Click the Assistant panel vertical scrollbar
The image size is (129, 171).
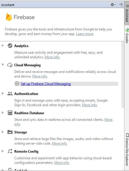[x=123, y=75]
